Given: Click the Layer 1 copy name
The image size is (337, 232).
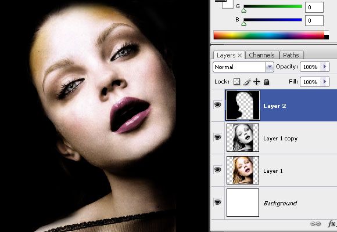Looking at the screenshot, I should pyautogui.click(x=280, y=139).
